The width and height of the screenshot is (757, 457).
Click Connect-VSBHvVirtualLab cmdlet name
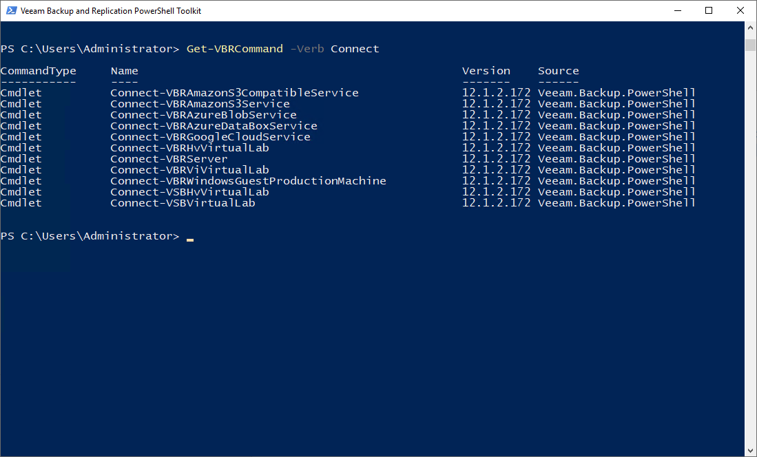[189, 192]
